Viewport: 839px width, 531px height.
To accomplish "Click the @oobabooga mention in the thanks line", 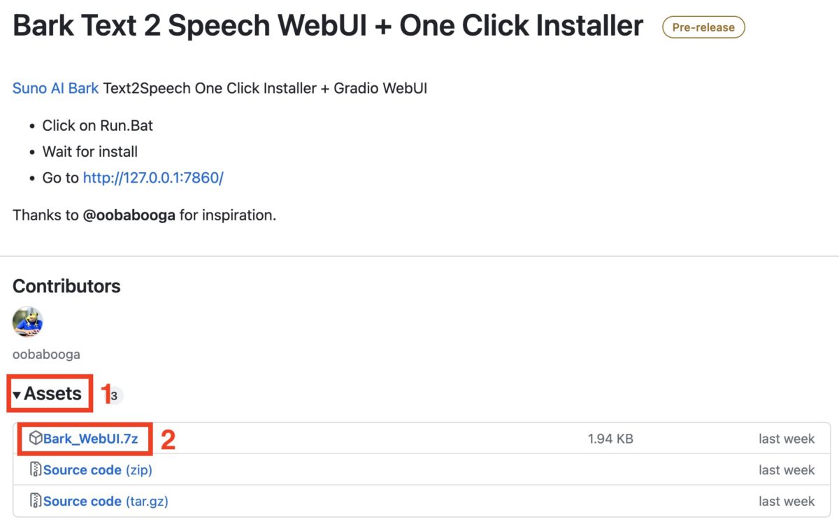I will point(129,215).
